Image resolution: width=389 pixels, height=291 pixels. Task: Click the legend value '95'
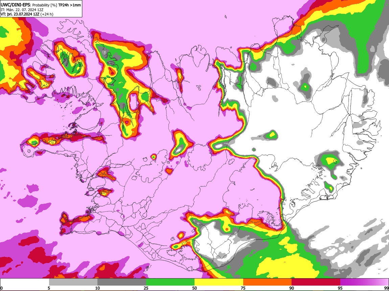[x=340, y=288]
